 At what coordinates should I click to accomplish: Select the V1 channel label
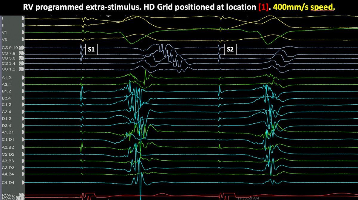5,32
